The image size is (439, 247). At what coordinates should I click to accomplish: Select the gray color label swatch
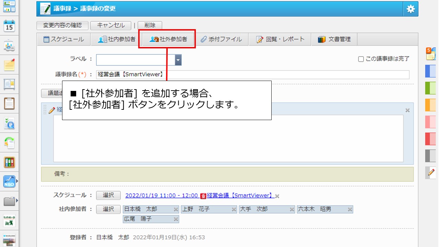tap(430, 156)
